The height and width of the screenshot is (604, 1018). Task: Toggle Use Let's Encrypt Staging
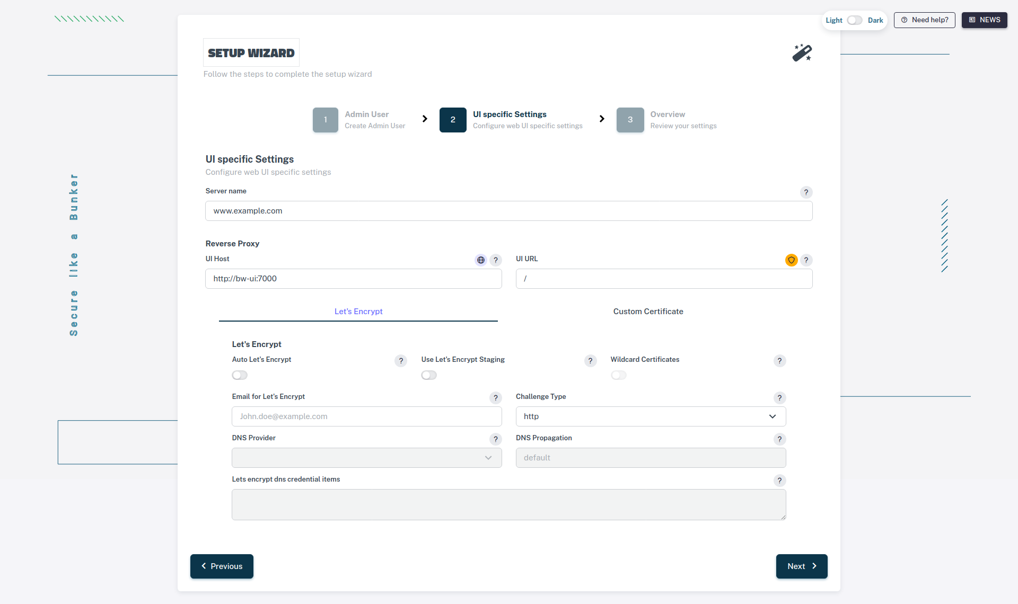(429, 375)
